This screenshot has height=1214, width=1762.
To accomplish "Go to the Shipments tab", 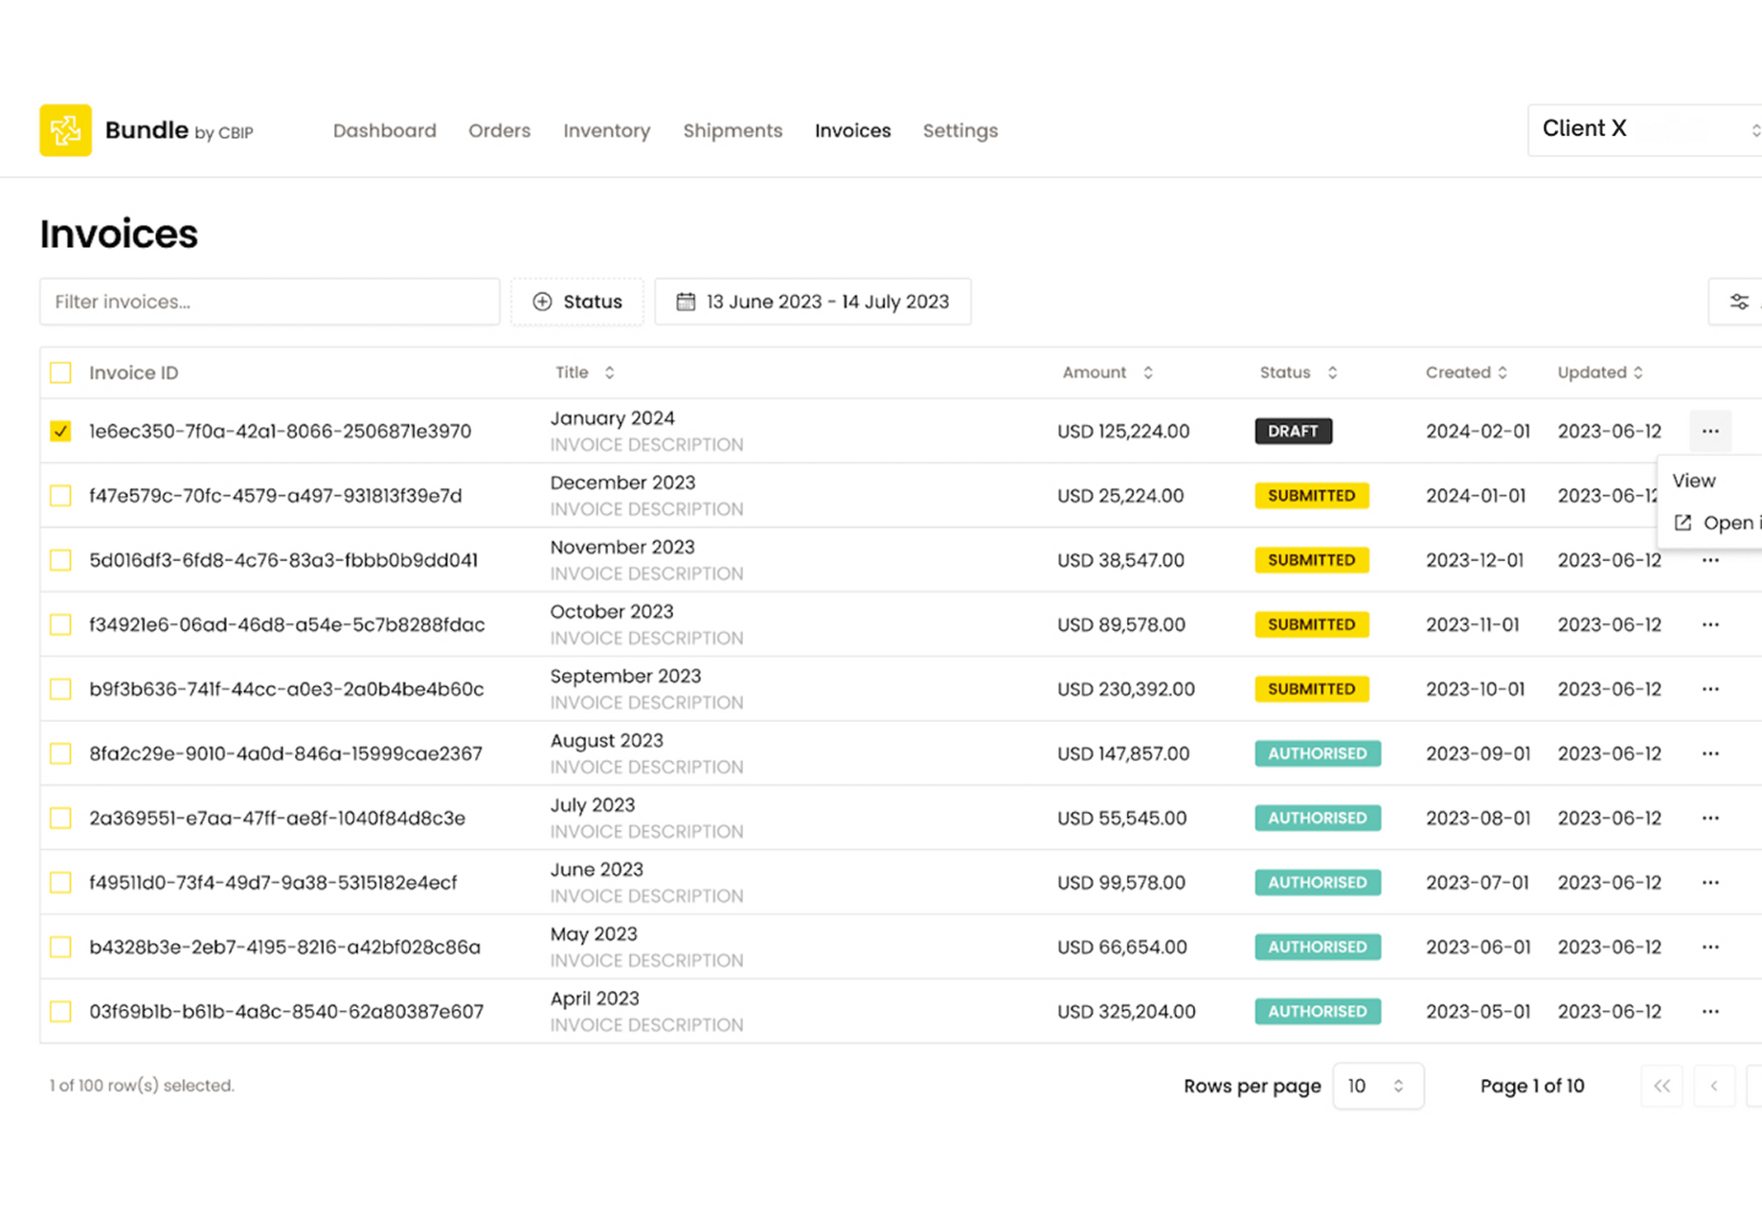I will tap(733, 130).
